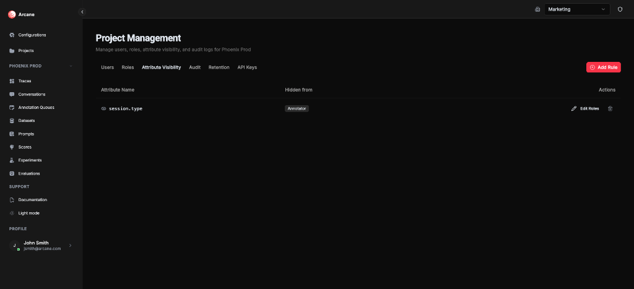
Task: Click the SUPPORT section label
Action: click(19, 187)
